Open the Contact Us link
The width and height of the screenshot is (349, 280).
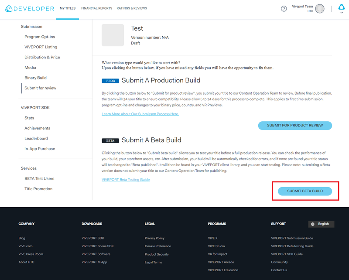279,270
